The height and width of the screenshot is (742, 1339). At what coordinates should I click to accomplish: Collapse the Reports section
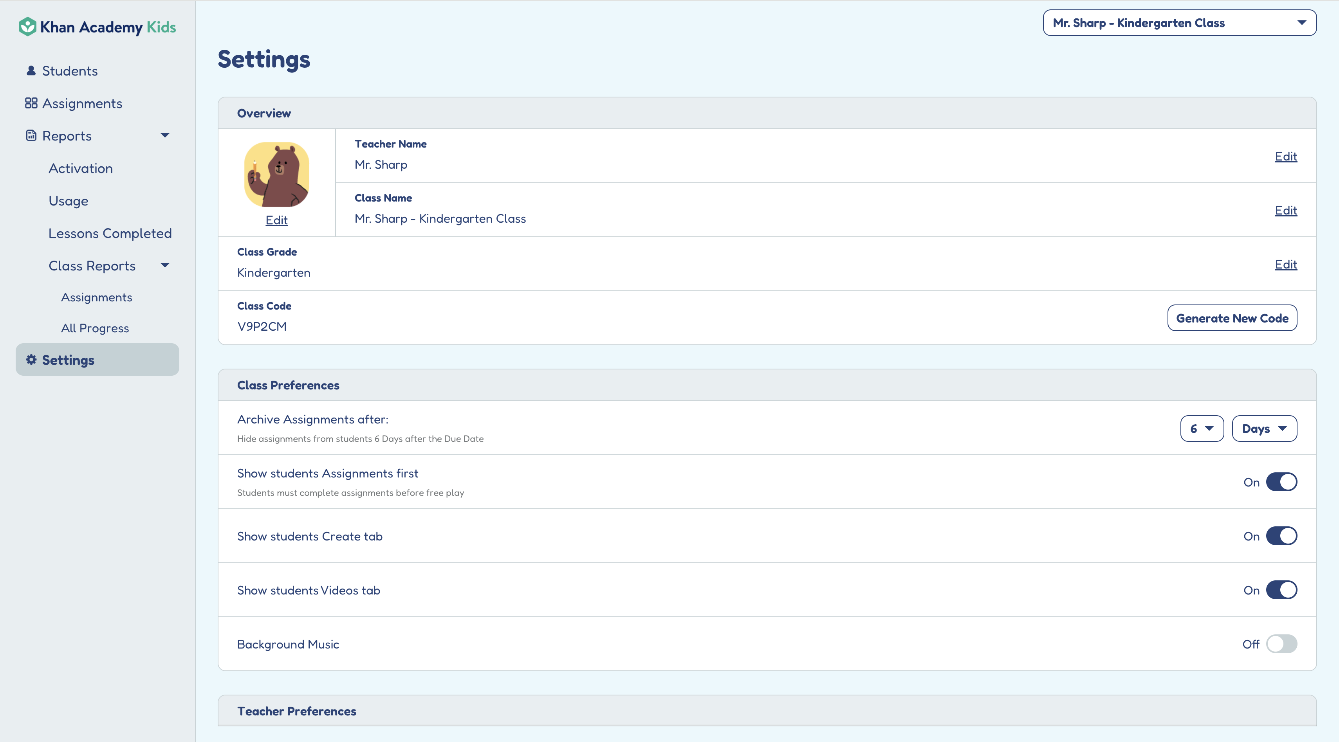pyautogui.click(x=165, y=135)
